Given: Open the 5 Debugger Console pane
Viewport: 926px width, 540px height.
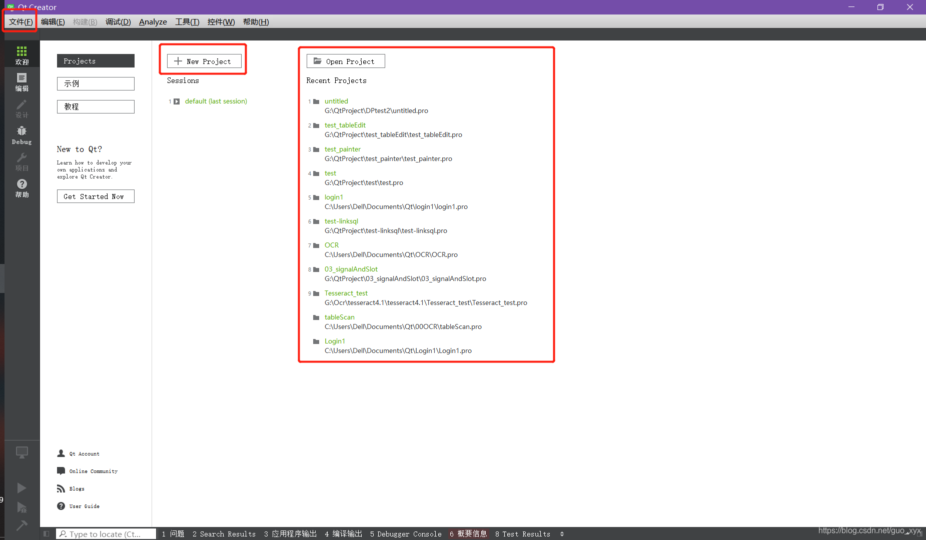Looking at the screenshot, I should click(x=406, y=534).
